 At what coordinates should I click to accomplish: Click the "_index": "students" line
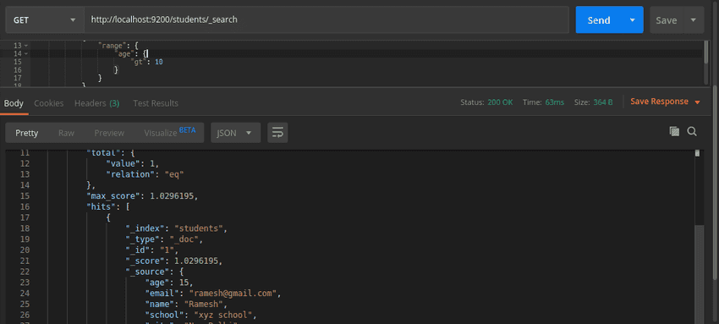click(x=177, y=228)
